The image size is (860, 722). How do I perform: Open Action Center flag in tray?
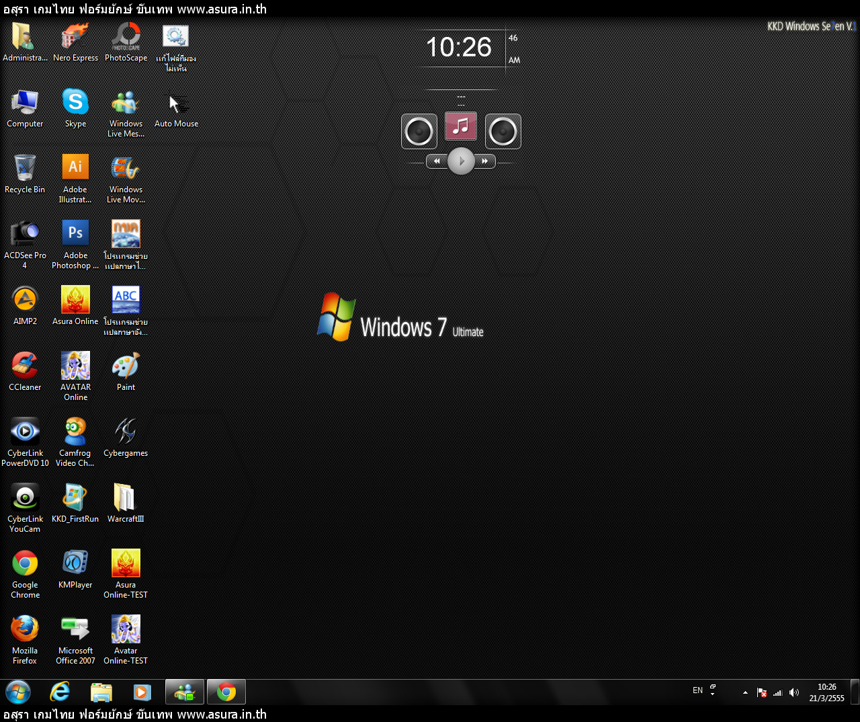click(762, 692)
